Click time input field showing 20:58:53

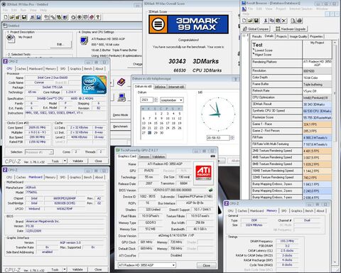(x=218, y=138)
